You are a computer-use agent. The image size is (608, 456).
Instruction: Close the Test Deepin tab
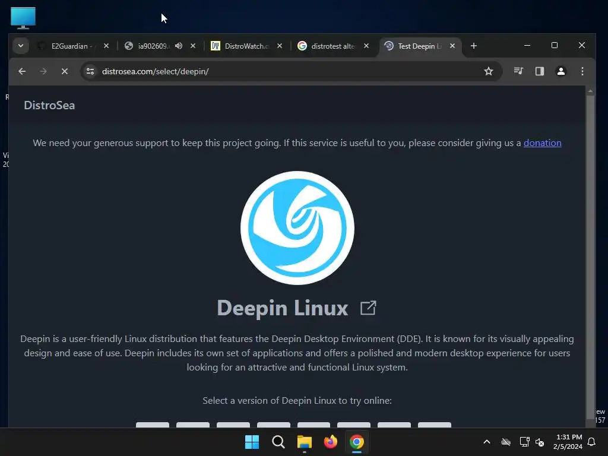(x=452, y=46)
